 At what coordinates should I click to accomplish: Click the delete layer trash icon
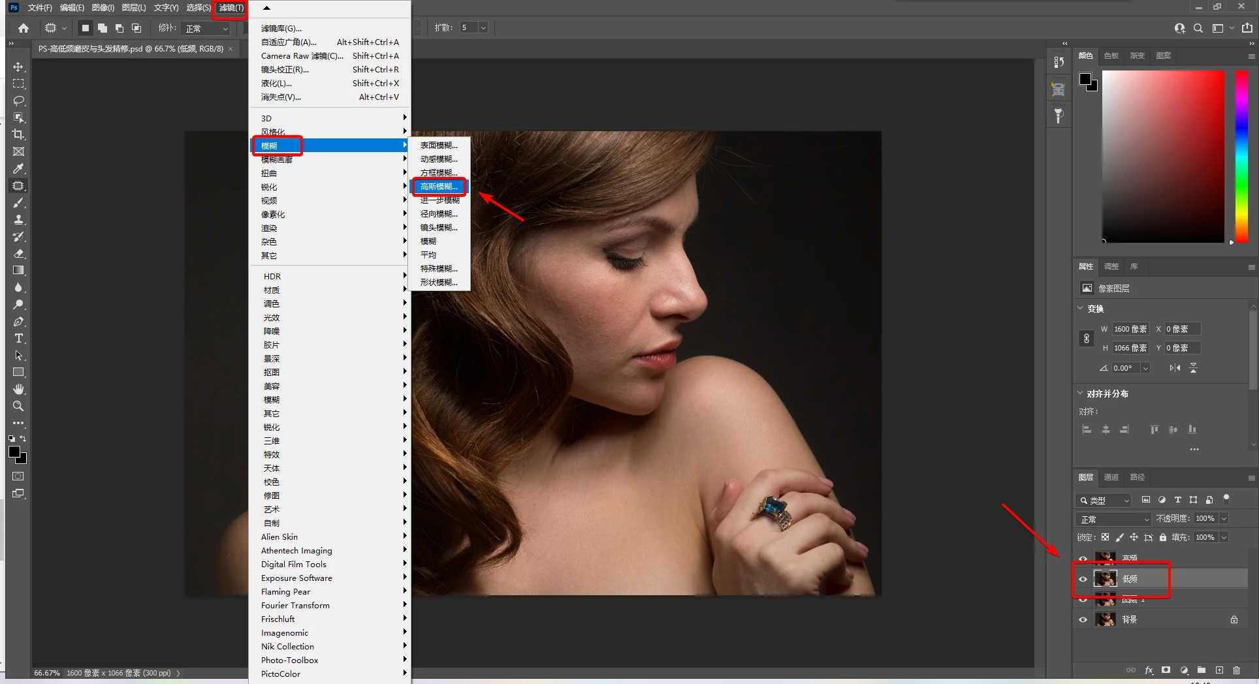pos(1236,670)
